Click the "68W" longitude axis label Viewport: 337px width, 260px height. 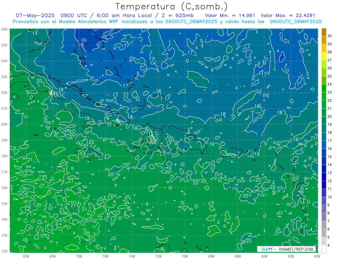point(211,256)
